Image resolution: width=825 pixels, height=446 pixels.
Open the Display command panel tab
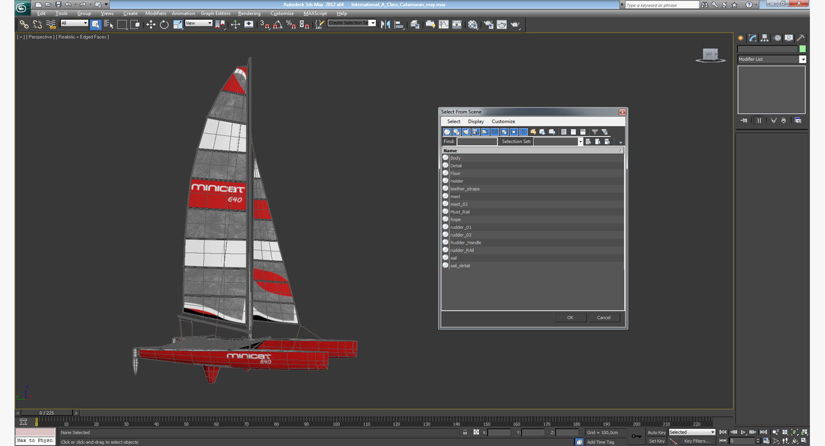point(789,38)
